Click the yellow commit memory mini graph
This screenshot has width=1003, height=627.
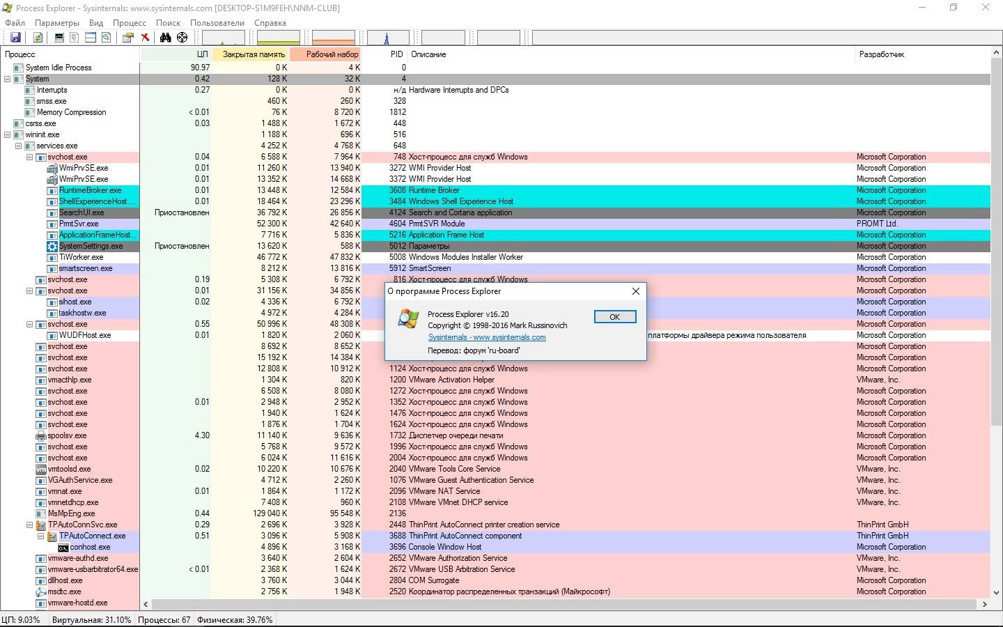[279, 38]
